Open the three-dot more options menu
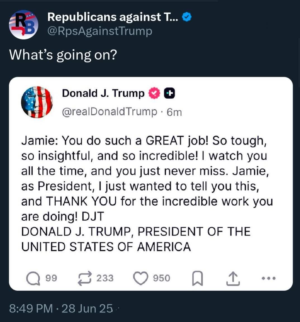The image size is (300, 322). click(x=269, y=279)
